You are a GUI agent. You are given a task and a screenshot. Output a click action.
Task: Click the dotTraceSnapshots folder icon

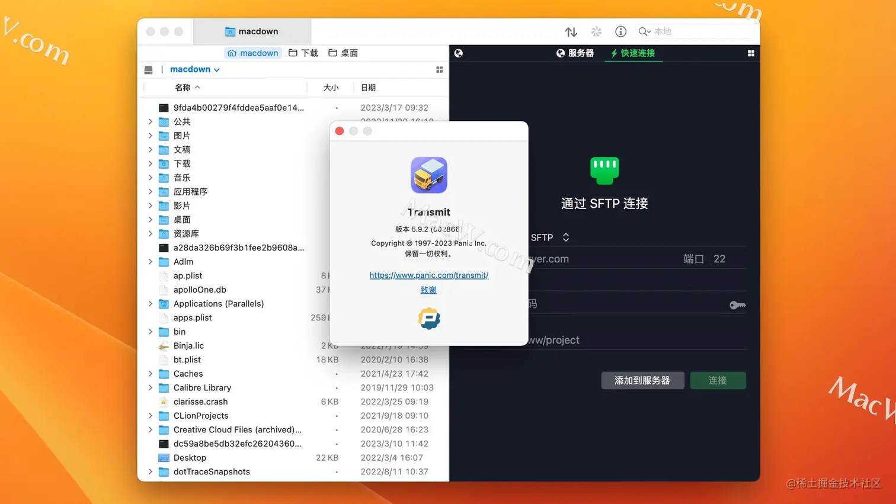[164, 471]
